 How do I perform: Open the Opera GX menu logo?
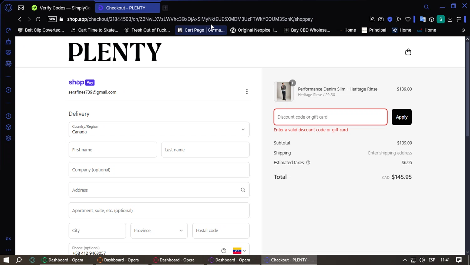point(8,8)
